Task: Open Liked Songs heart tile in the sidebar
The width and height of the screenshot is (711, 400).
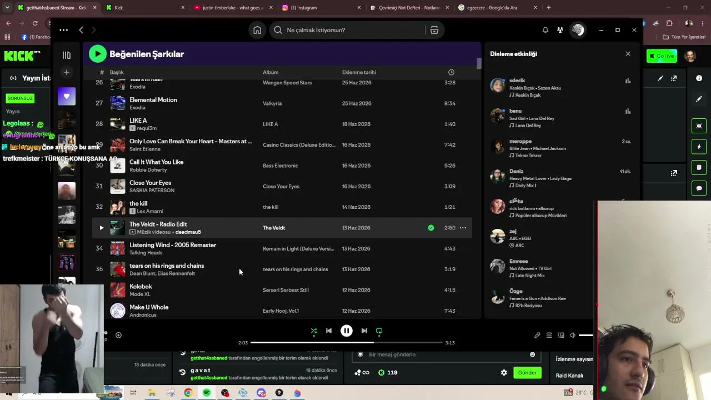Action: 67,96
